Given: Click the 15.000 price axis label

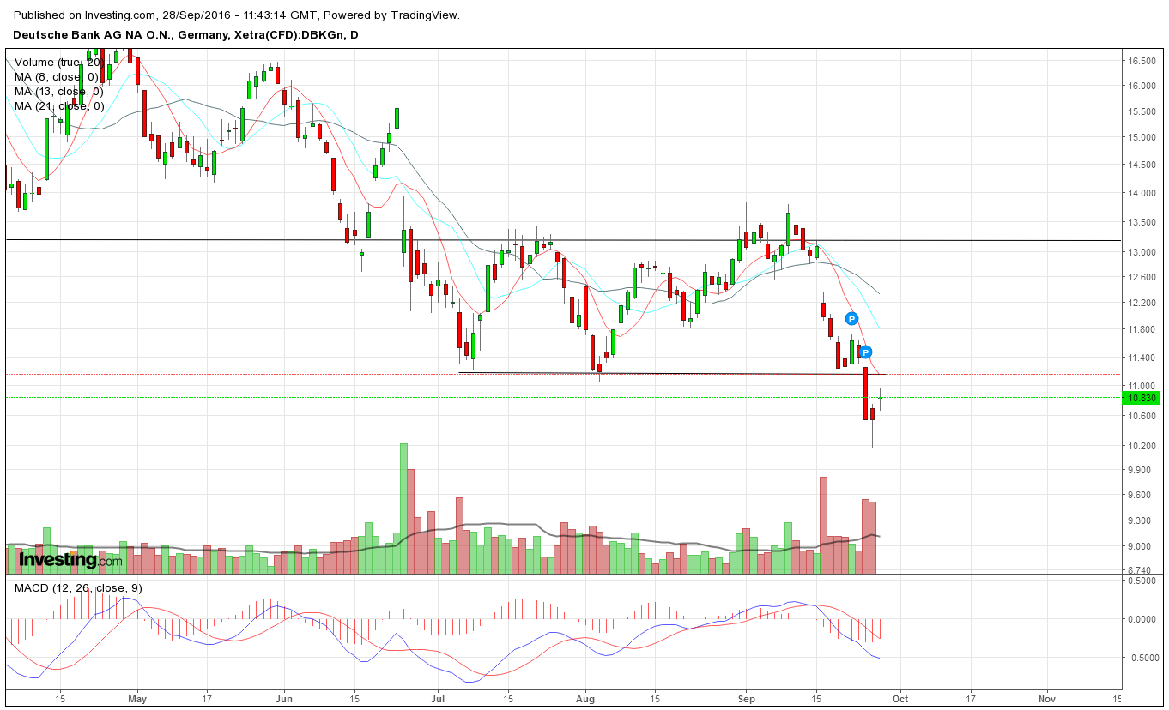Looking at the screenshot, I should pos(1142,137).
